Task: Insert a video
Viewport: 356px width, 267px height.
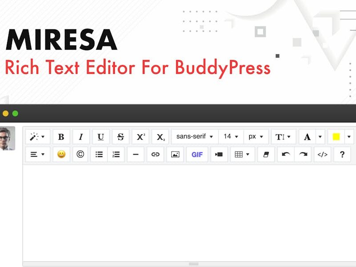Action: [219, 154]
